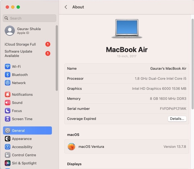Screen dimensions: 194x169
Task: Click the Network globe icon
Action: (x=8, y=83)
